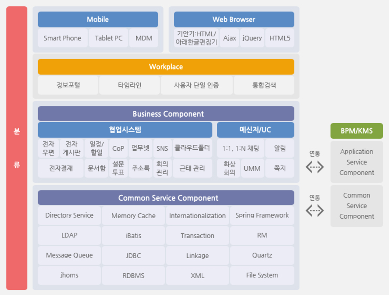The width and height of the screenshot is (389, 295).
Task: Click the Business Component header
Action: [166, 114]
